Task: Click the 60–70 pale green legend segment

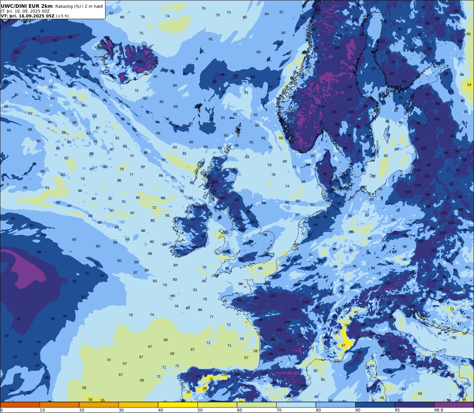Action: 257,405
